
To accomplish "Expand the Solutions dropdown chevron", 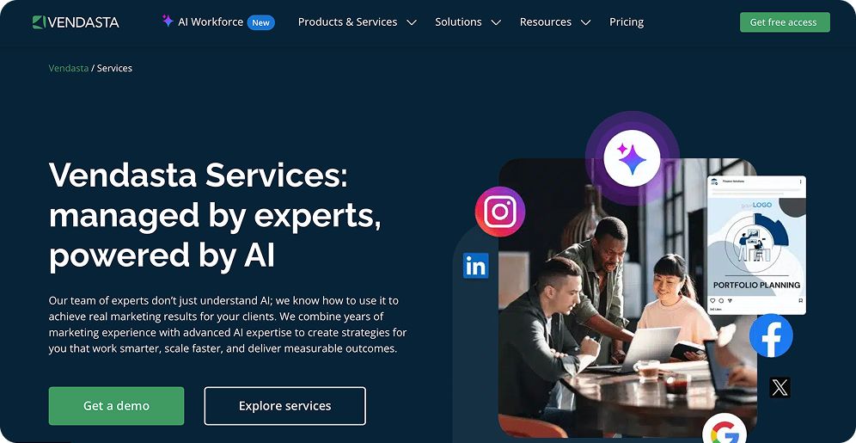I will (496, 22).
